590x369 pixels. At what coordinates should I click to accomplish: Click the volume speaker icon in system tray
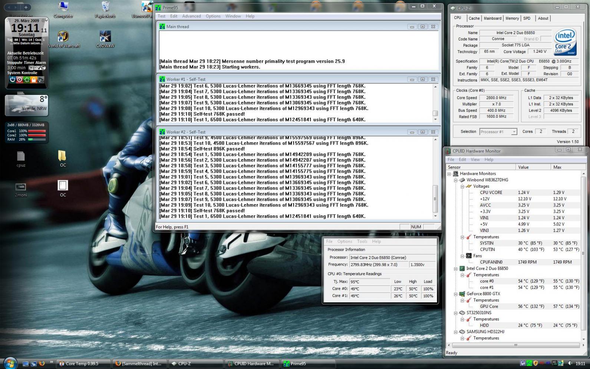570,363
